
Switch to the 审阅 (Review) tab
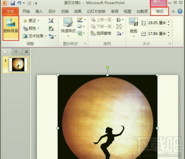click(x=115, y=11)
